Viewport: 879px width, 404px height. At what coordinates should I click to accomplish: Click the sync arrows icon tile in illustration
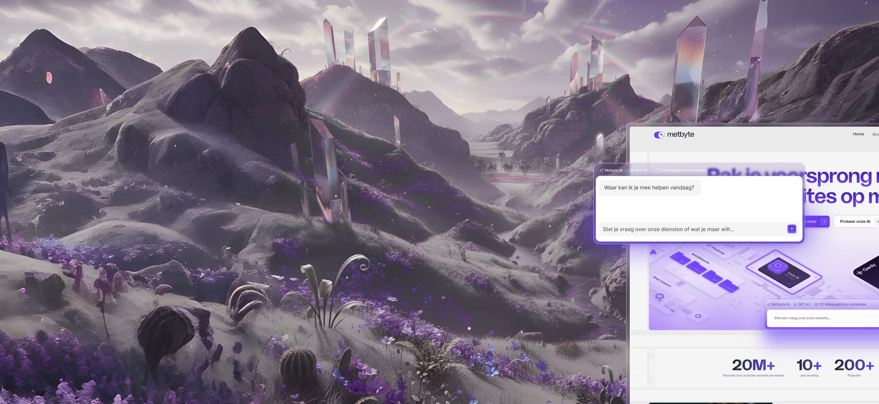click(x=698, y=316)
